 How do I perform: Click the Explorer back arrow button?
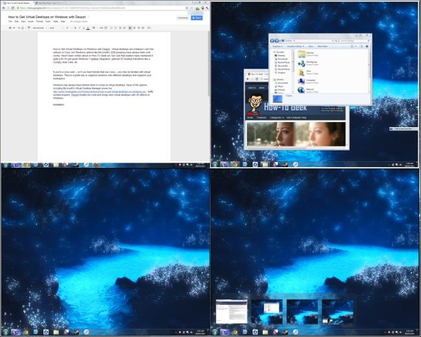point(272,41)
